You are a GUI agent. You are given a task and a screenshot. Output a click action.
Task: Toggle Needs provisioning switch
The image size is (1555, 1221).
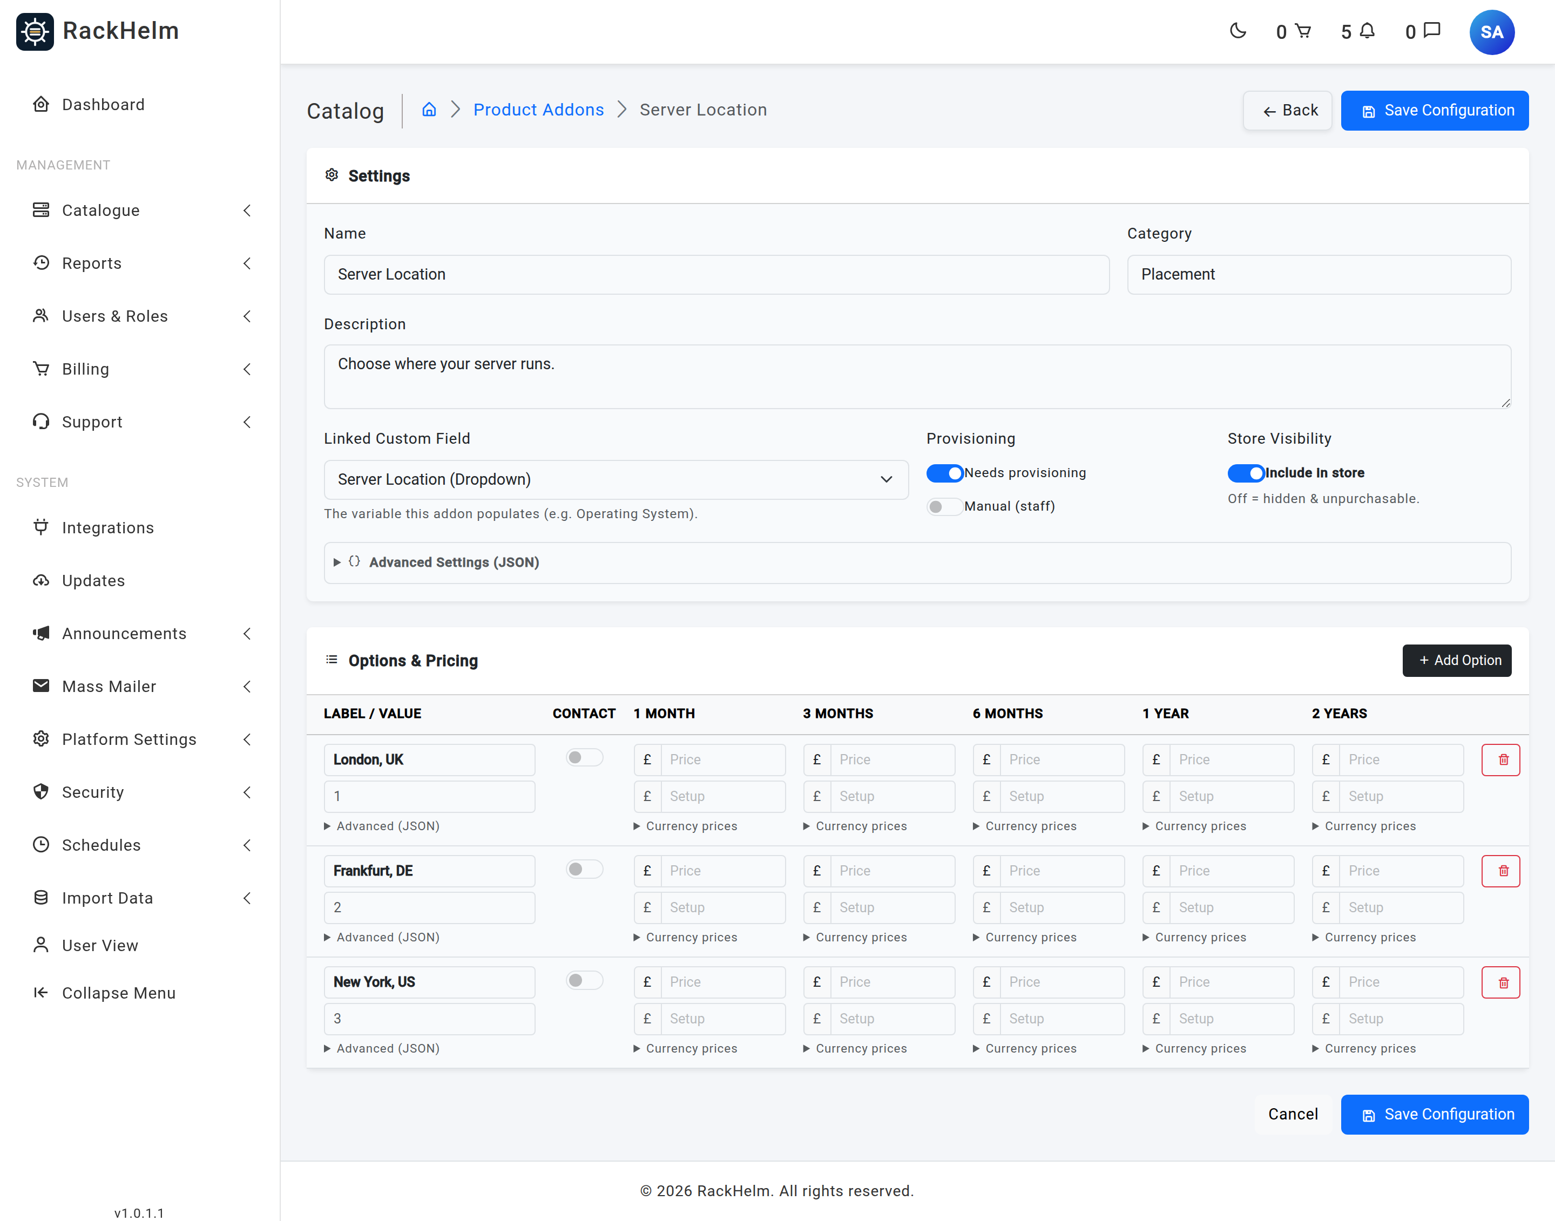944,473
